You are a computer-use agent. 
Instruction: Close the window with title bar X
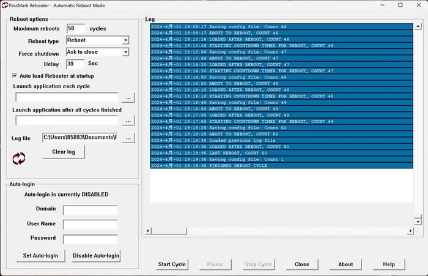click(418, 5)
